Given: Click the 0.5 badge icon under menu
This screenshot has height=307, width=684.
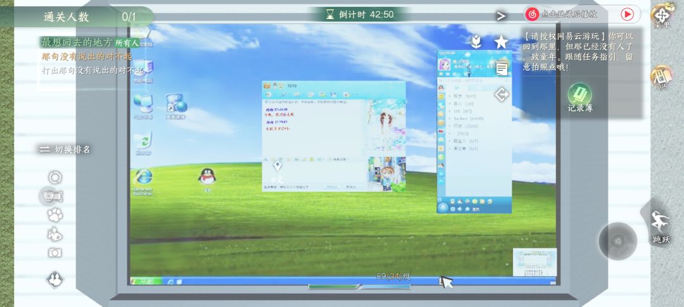Looking at the screenshot, I should pyautogui.click(x=662, y=78).
